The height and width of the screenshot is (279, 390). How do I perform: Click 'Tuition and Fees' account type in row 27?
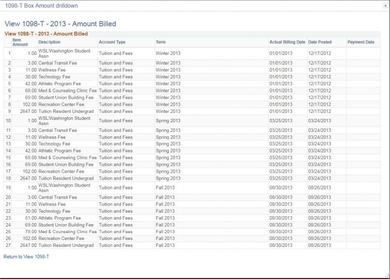116,245
